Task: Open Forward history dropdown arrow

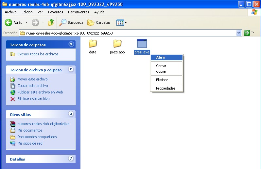Action: (x=43, y=22)
